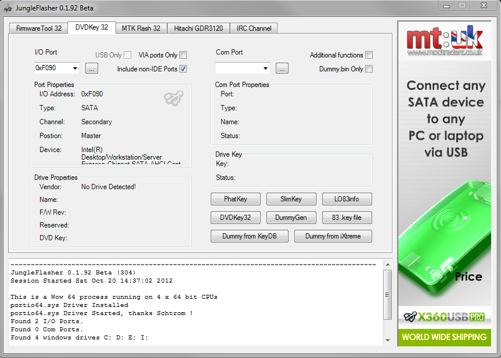The height and width of the screenshot is (358, 501).
Task: Click the WORLD WIDE SHIPPING banner
Action: (445, 337)
